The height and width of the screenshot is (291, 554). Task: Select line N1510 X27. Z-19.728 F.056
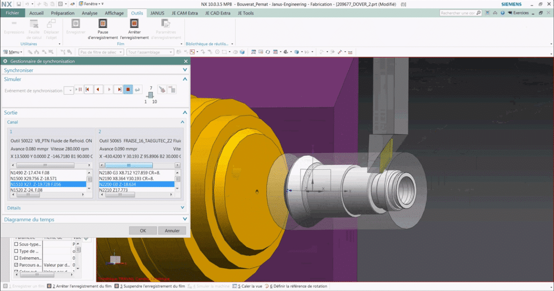(x=48, y=184)
